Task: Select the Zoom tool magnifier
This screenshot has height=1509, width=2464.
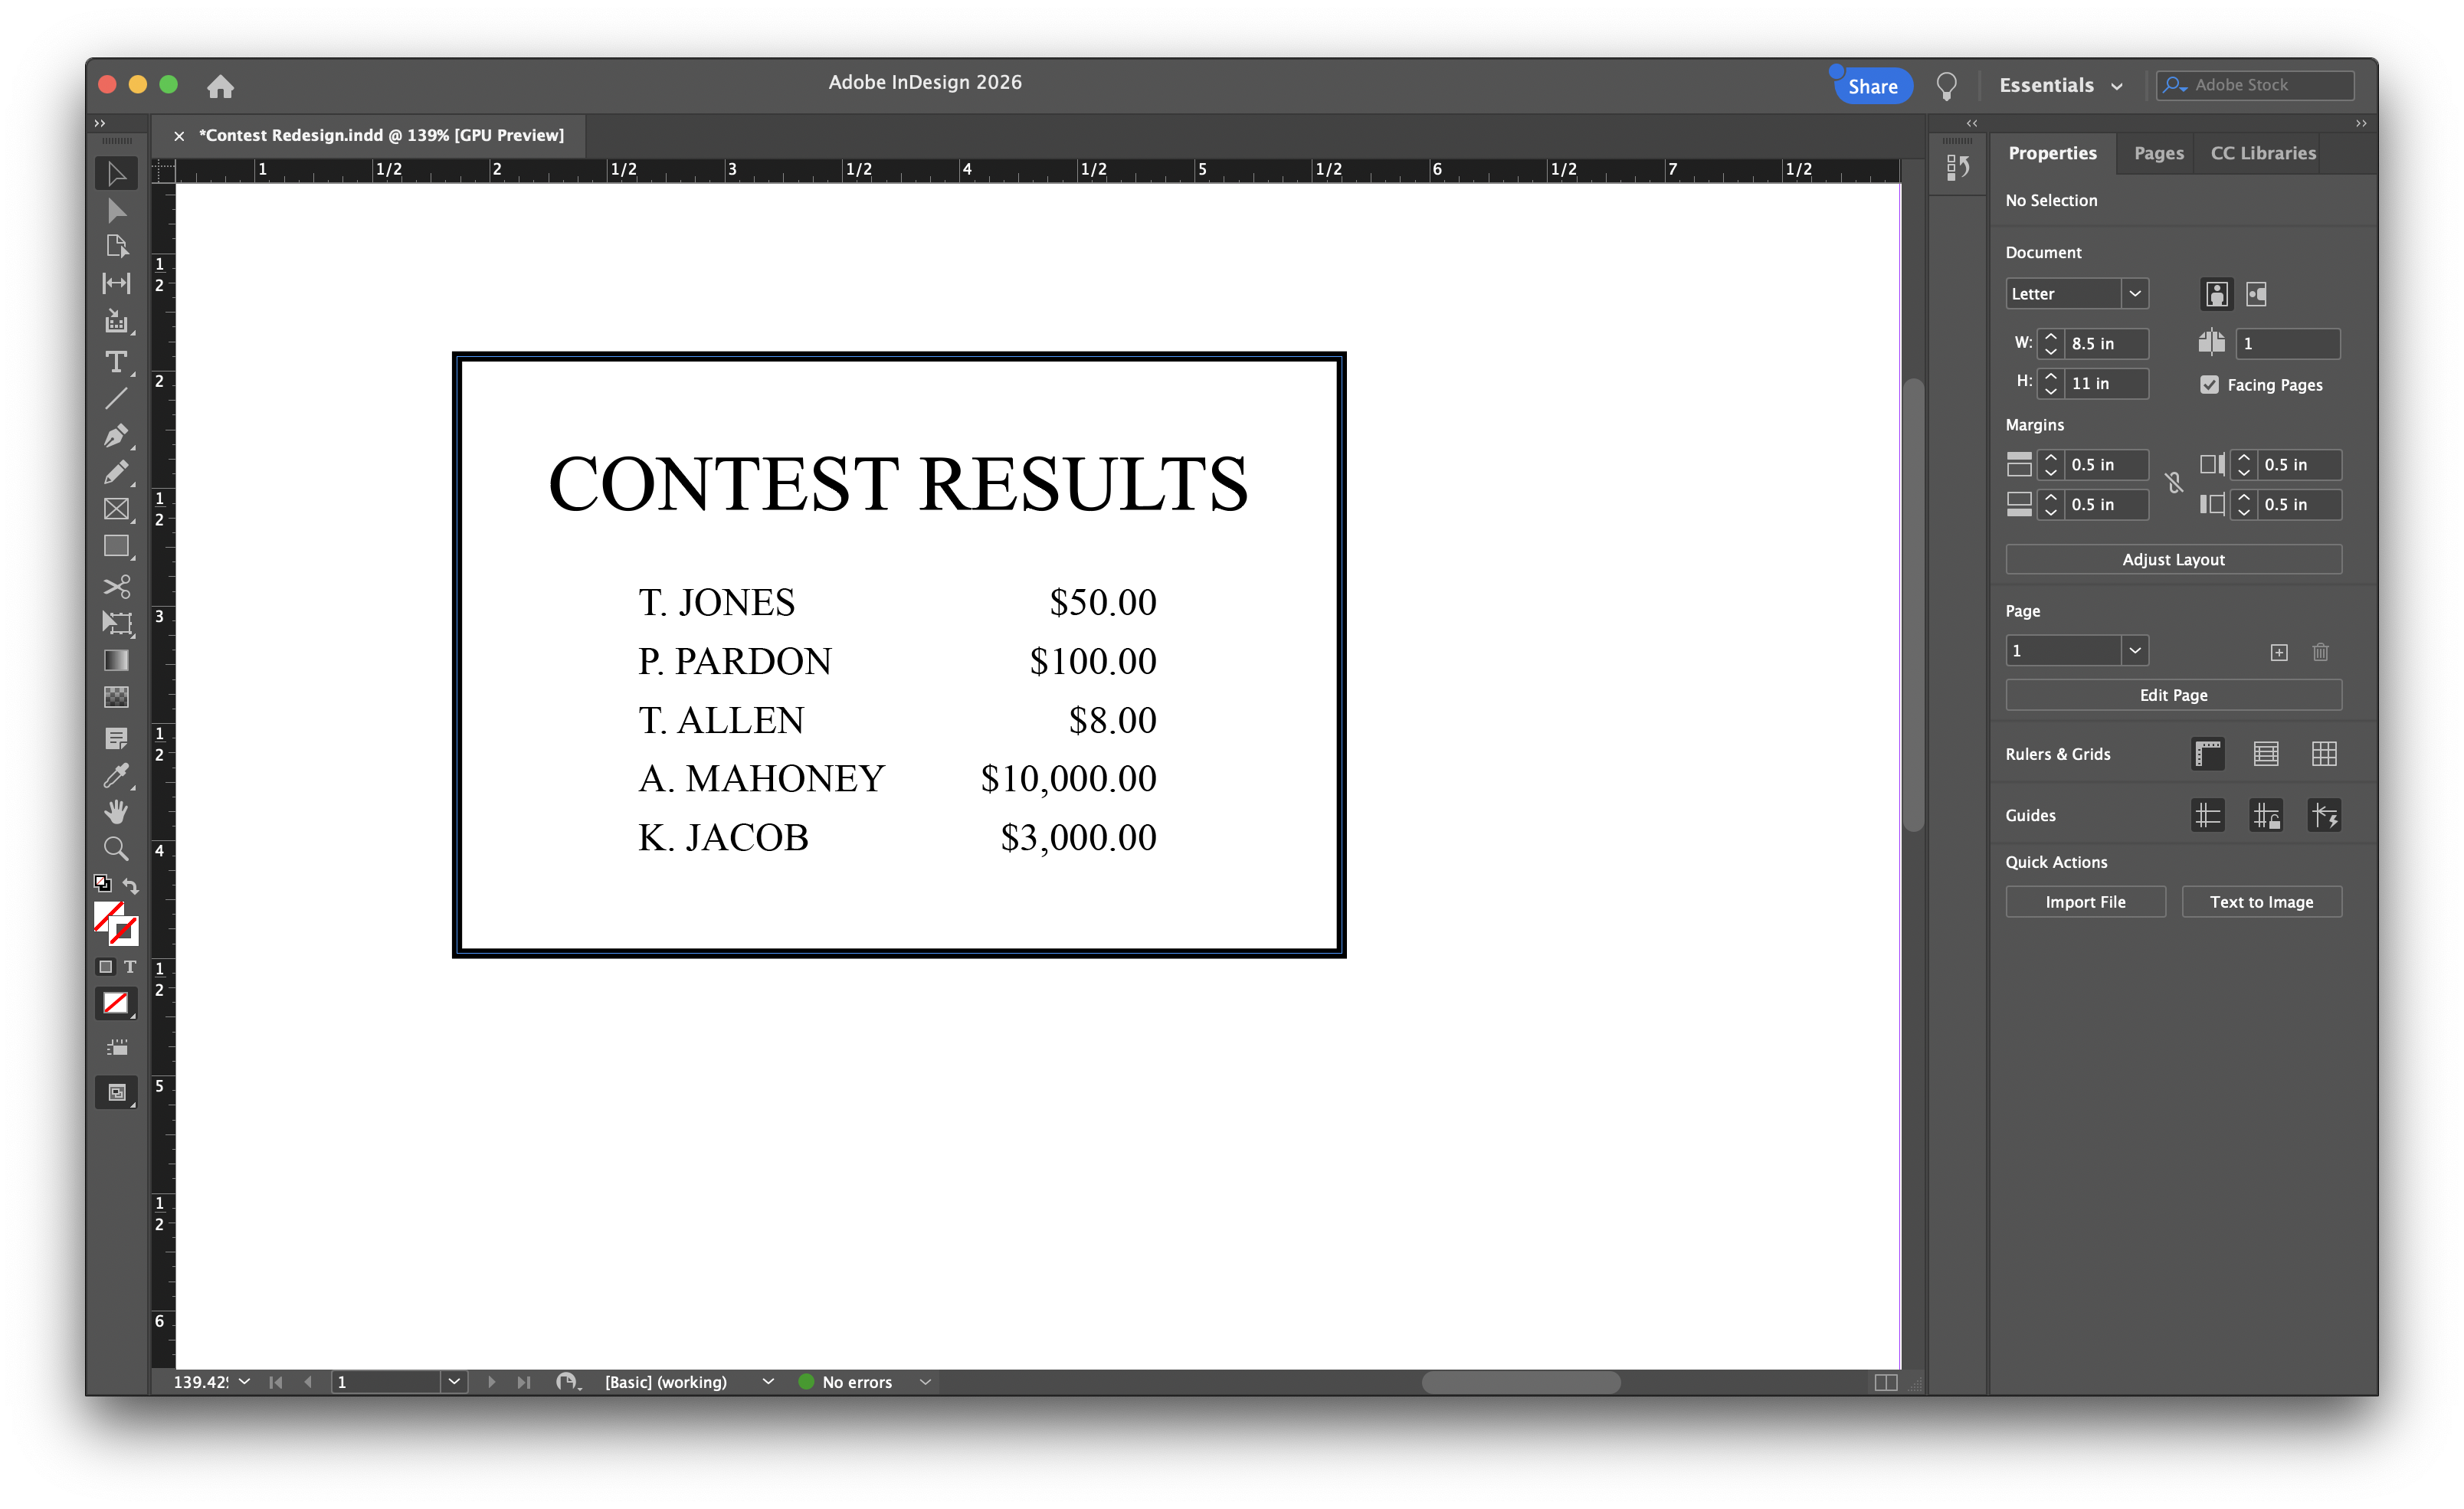Action: 116,848
